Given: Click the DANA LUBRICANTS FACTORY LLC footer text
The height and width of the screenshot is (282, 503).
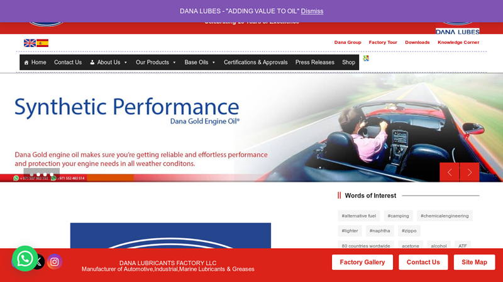Looking at the screenshot, I should point(168,263).
